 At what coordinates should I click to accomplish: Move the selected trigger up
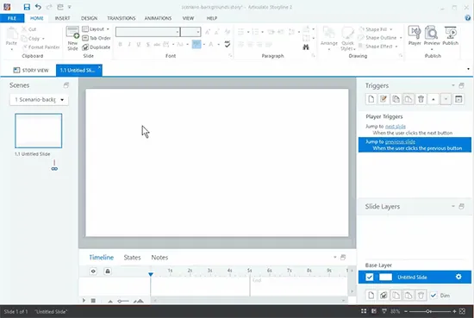click(433, 99)
